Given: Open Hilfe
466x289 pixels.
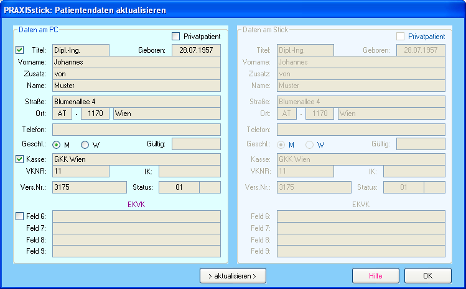Looking at the screenshot, I should [x=376, y=276].
